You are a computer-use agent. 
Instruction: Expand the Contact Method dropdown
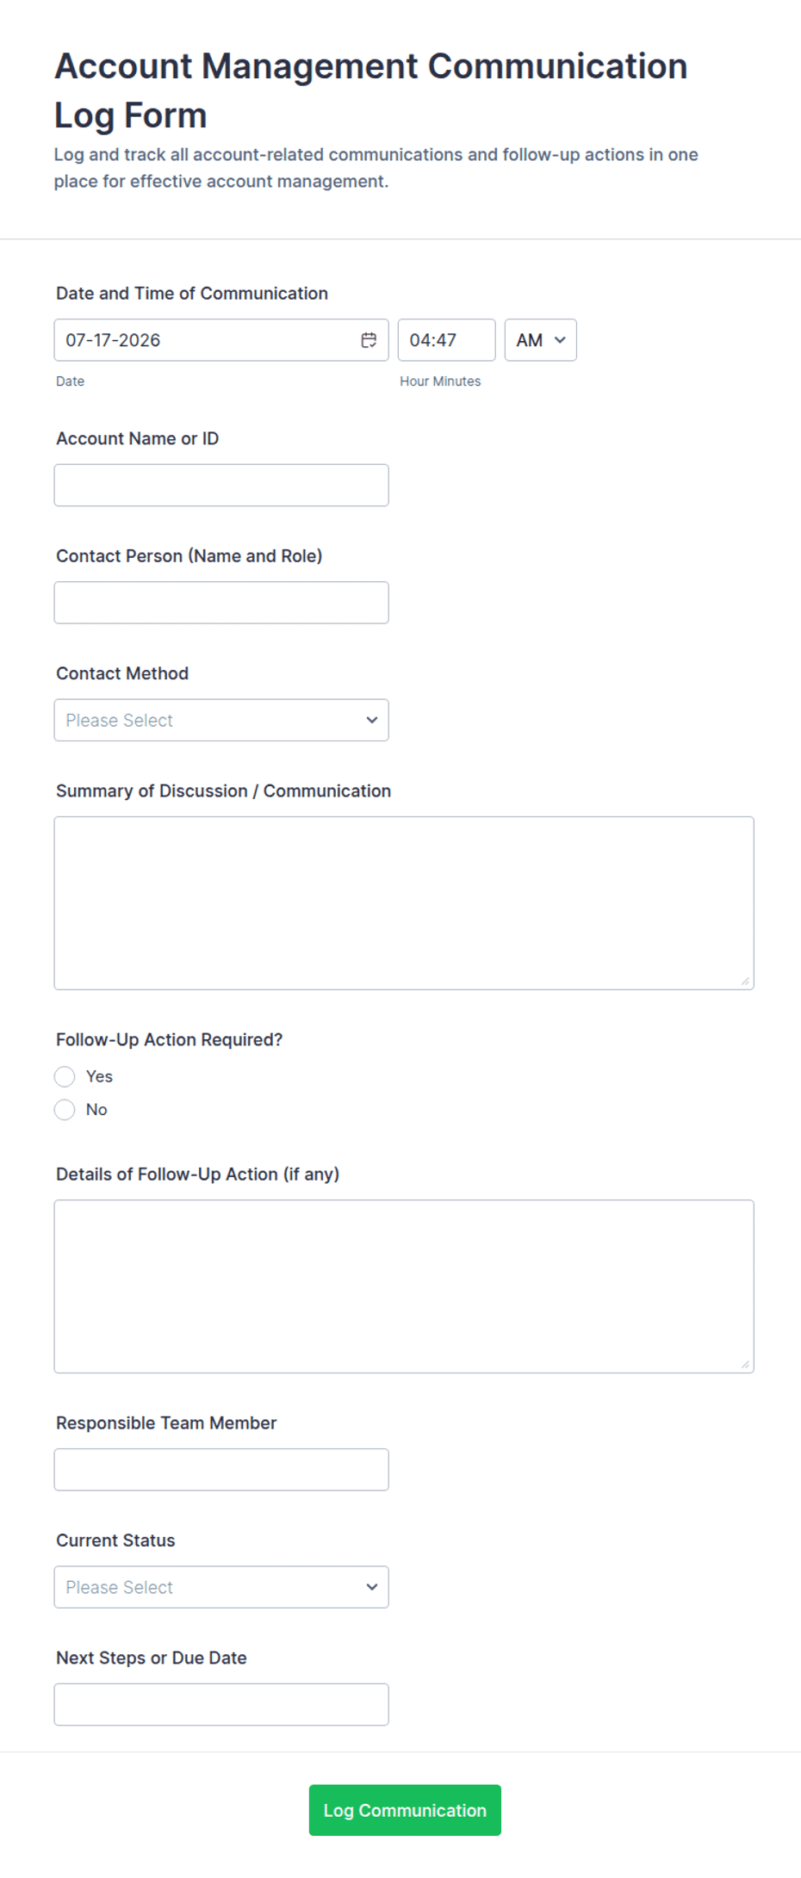click(x=221, y=720)
